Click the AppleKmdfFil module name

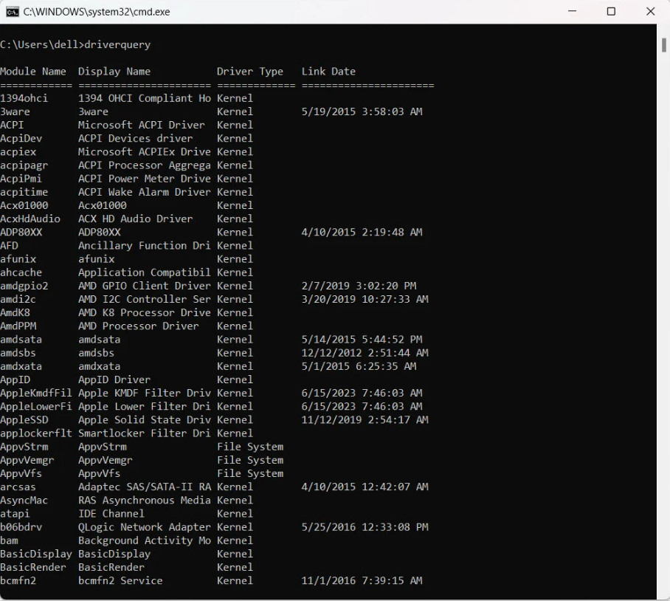36,394
